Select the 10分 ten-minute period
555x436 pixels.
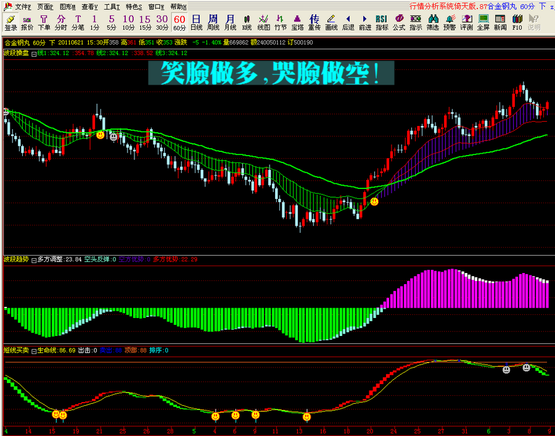point(128,23)
